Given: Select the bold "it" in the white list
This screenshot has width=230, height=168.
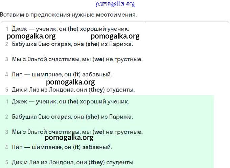Looking at the screenshot, I should (x=76, y=74).
